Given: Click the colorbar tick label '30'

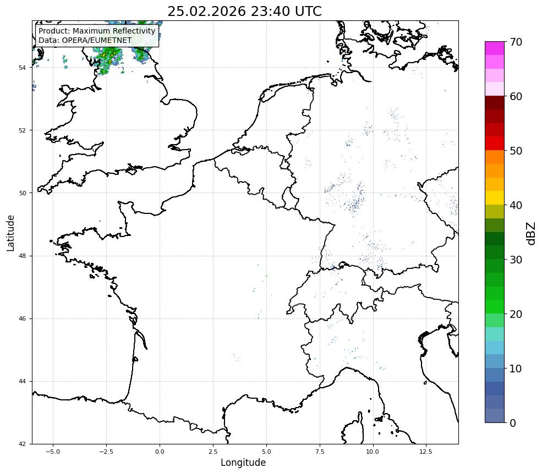Looking at the screenshot, I should pos(516,260).
